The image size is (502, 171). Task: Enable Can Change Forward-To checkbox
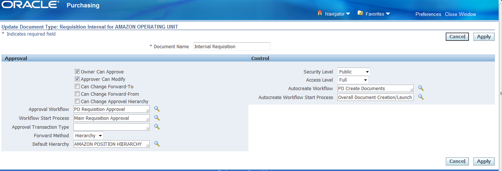point(77,86)
